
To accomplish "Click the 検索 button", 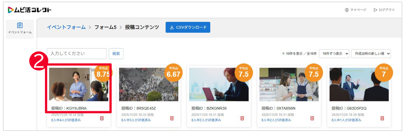I will 116,53.
